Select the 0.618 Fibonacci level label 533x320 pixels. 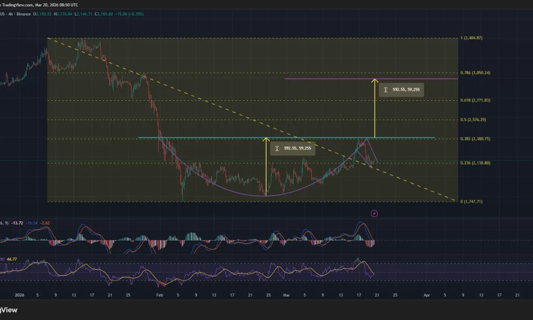477,99
